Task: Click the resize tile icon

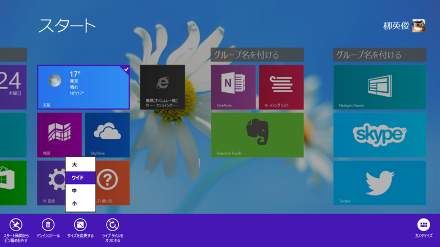Action: tap(80, 224)
